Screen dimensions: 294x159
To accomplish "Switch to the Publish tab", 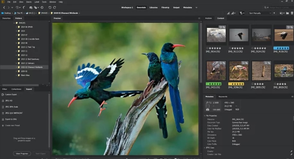I will (209, 18).
